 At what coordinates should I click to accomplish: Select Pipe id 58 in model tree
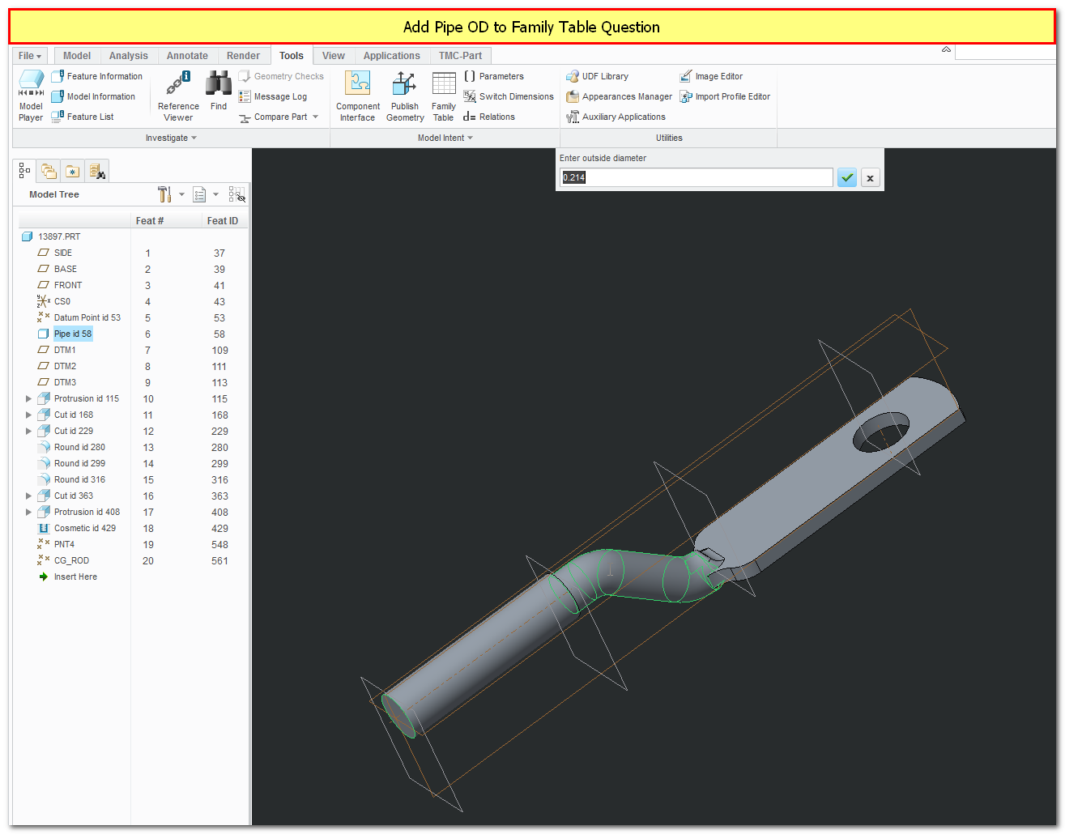pos(73,334)
